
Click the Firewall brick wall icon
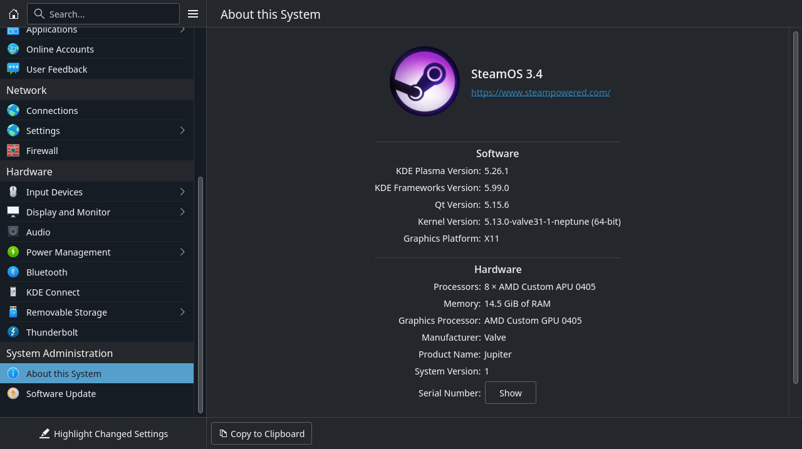[13, 150]
